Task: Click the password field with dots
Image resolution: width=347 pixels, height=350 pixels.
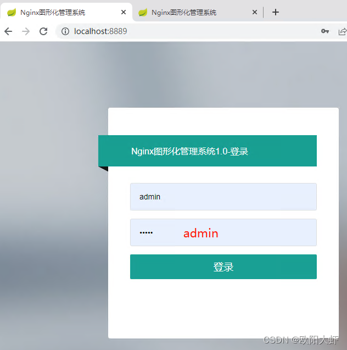Action: (223, 232)
